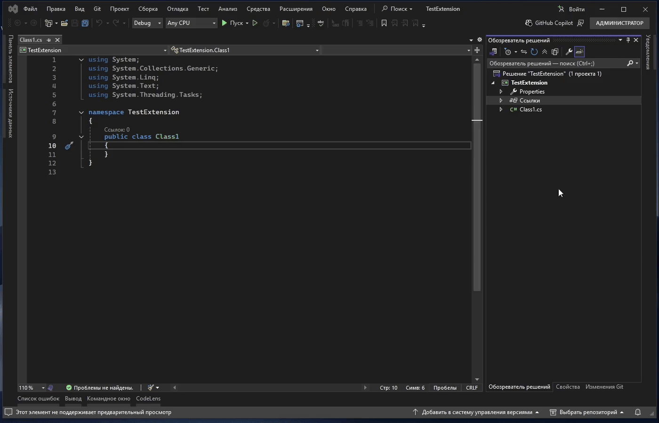The image size is (659, 423).
Task: Select the Class1.cs file in Solution Explorer
Action: point(530,110)
